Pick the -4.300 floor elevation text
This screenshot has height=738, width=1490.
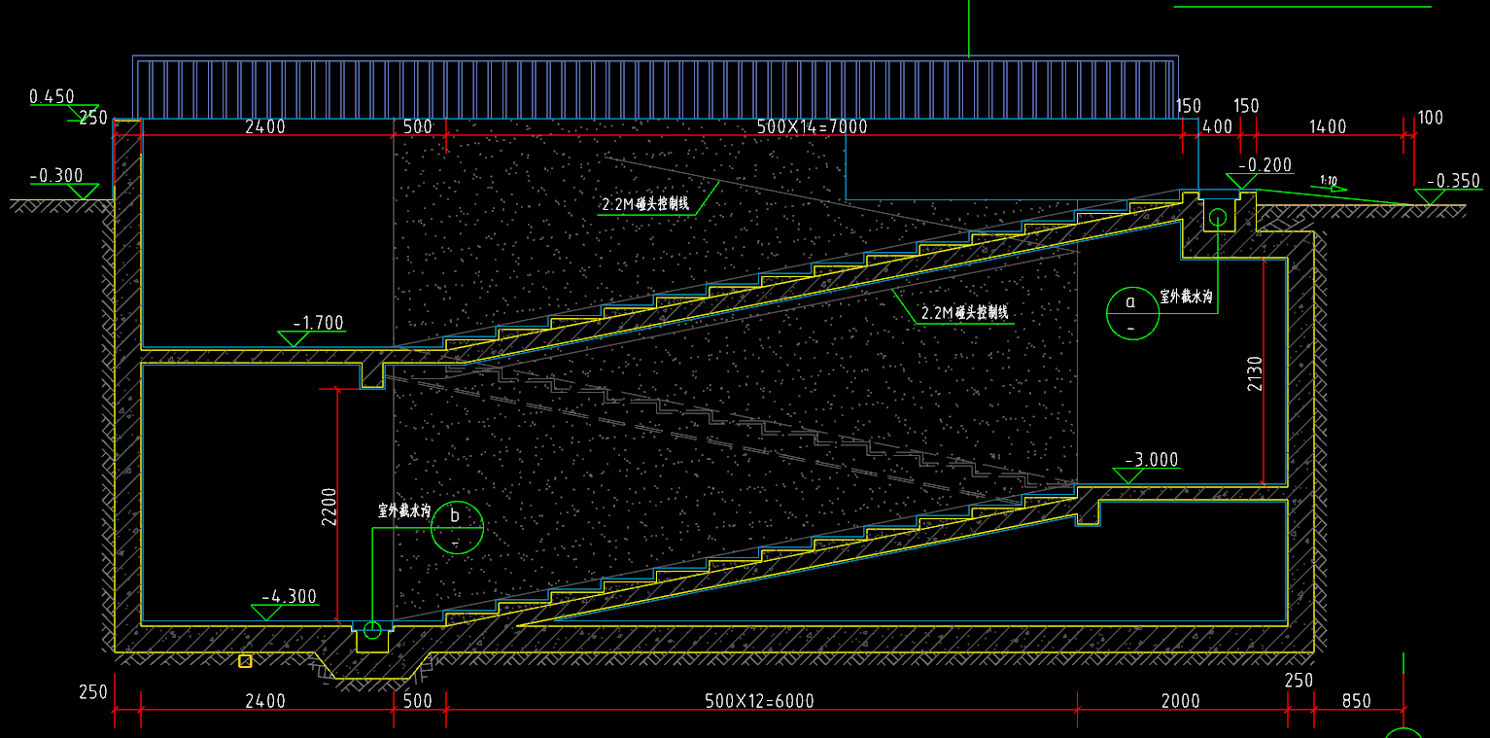(289, 597)
